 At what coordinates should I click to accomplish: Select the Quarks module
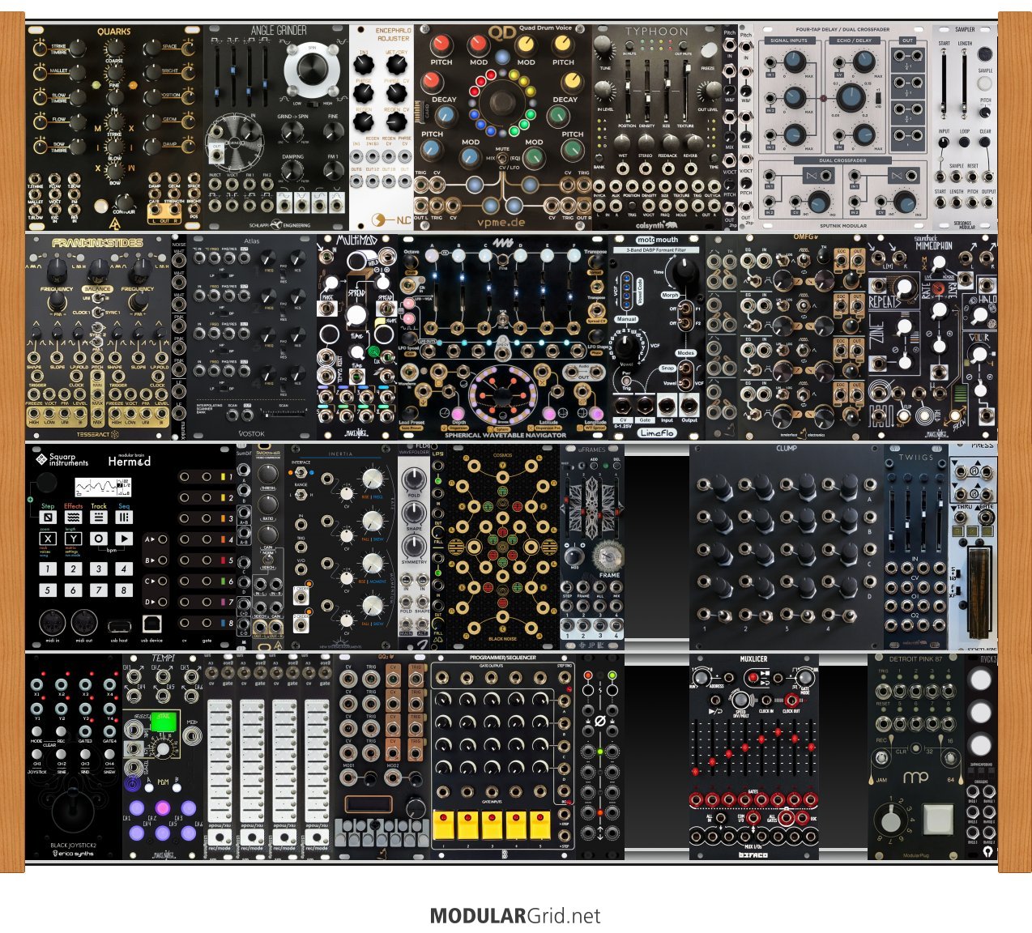114,127
